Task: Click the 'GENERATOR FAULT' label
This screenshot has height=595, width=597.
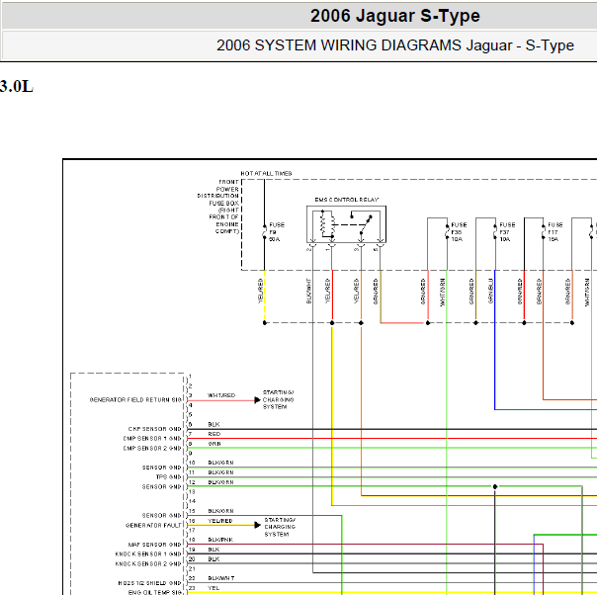Action: (153, 526)
